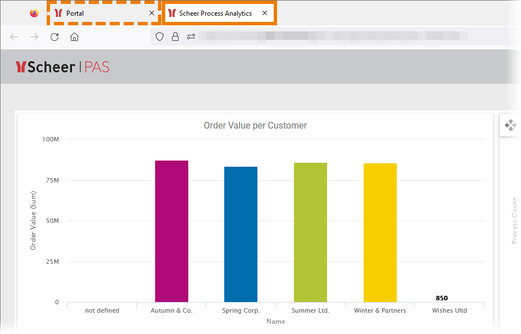This screenshot has height=334, width=521.
Task: Click the move chart arrows icon
Action: click(510, 125)
